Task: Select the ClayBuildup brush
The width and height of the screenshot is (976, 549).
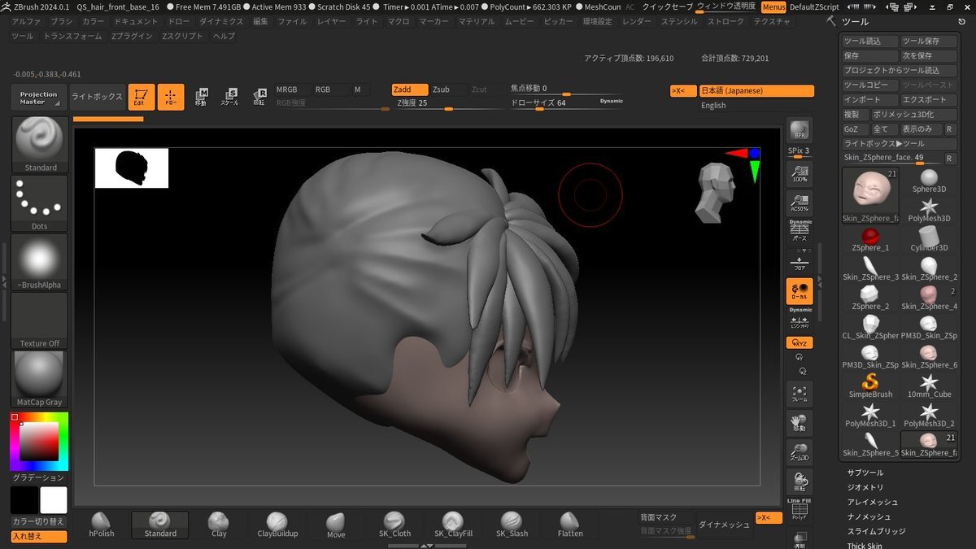Action: 277,525
